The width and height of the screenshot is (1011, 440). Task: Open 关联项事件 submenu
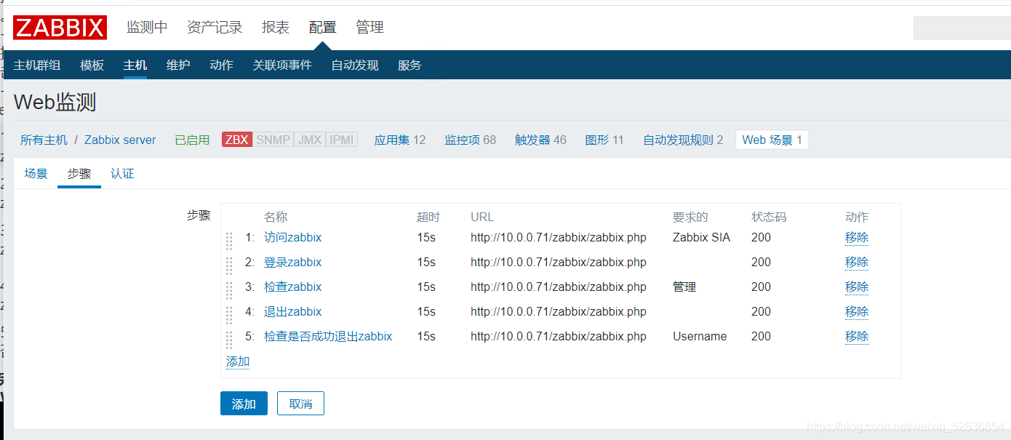point(282,65)
